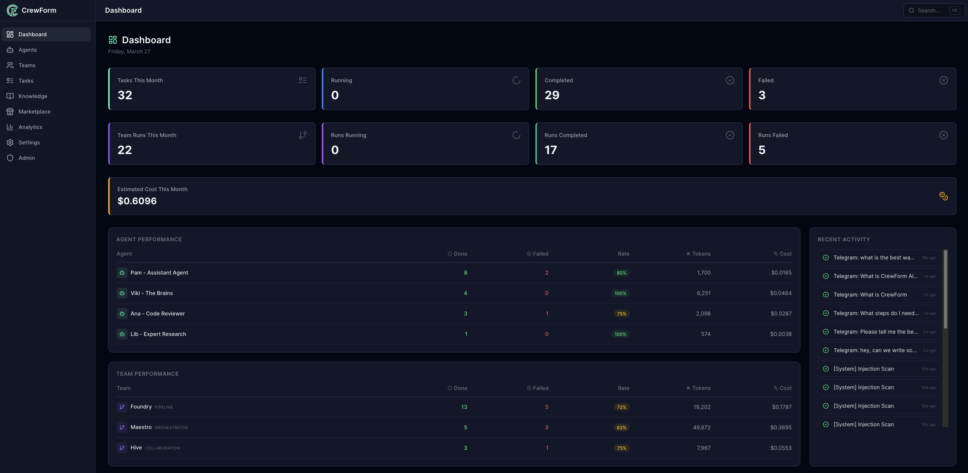The image size is (968, 473).
Task: Open the Settings menu item
Action: (29, 142)
